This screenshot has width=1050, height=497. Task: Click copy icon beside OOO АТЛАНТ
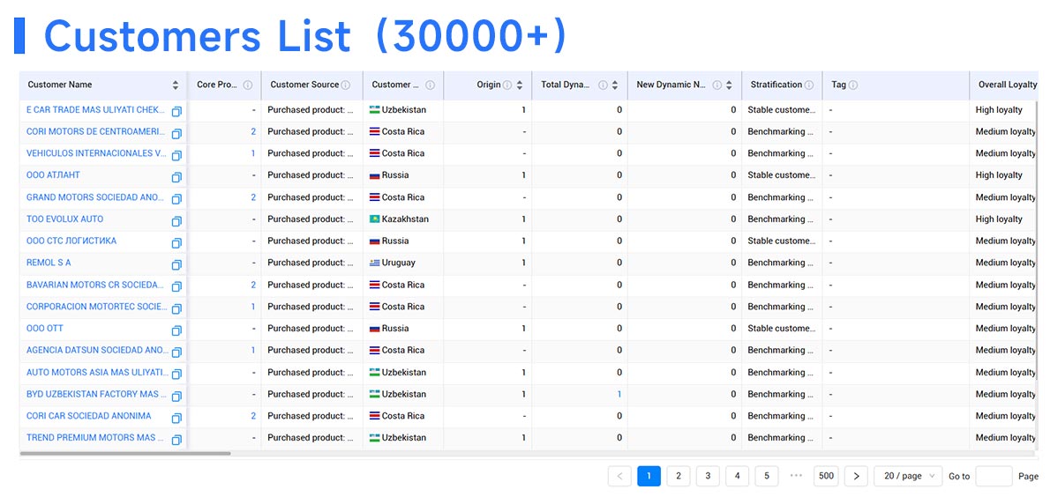[176, 176]
